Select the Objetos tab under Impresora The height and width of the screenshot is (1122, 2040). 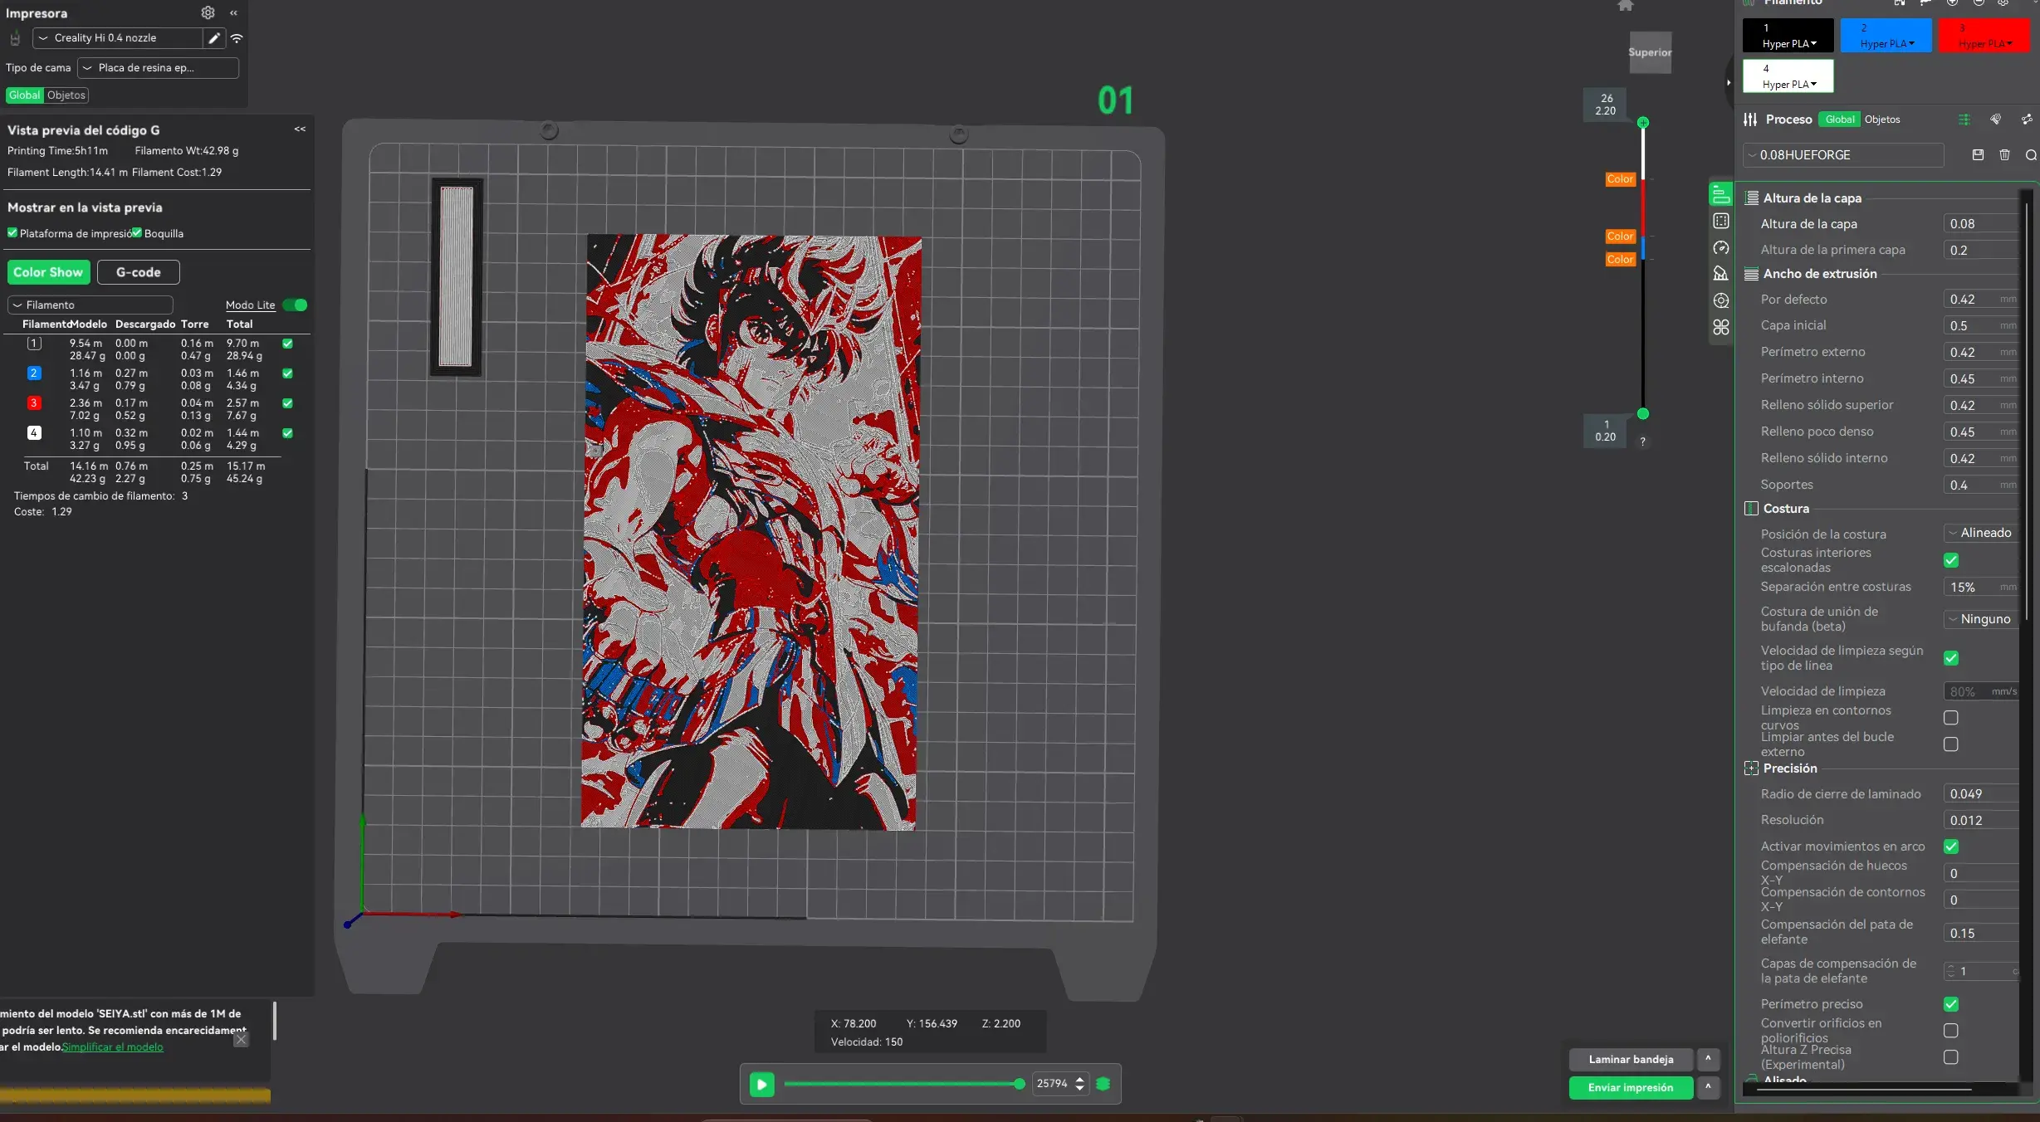point(66,95)
